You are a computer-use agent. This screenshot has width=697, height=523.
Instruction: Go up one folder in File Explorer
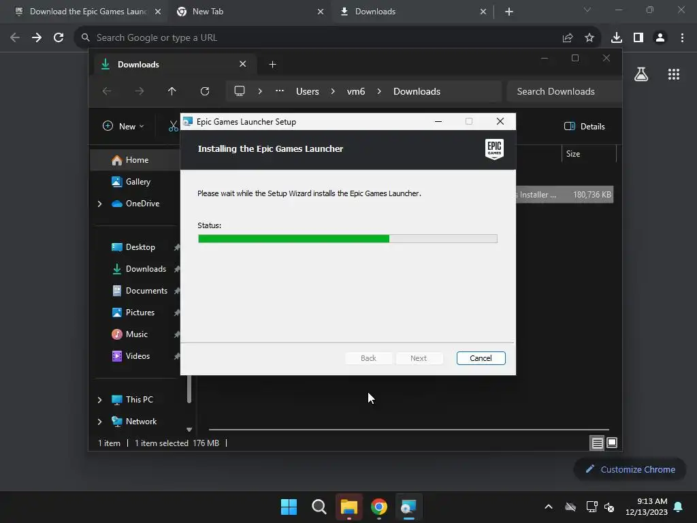(x=172, y=91)
